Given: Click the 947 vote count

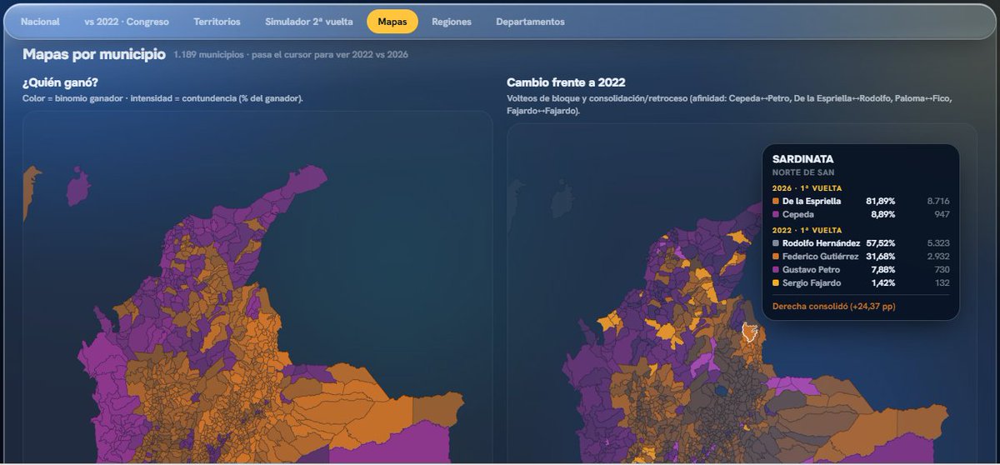Looking at the screenshot, I should pos(942,215).
